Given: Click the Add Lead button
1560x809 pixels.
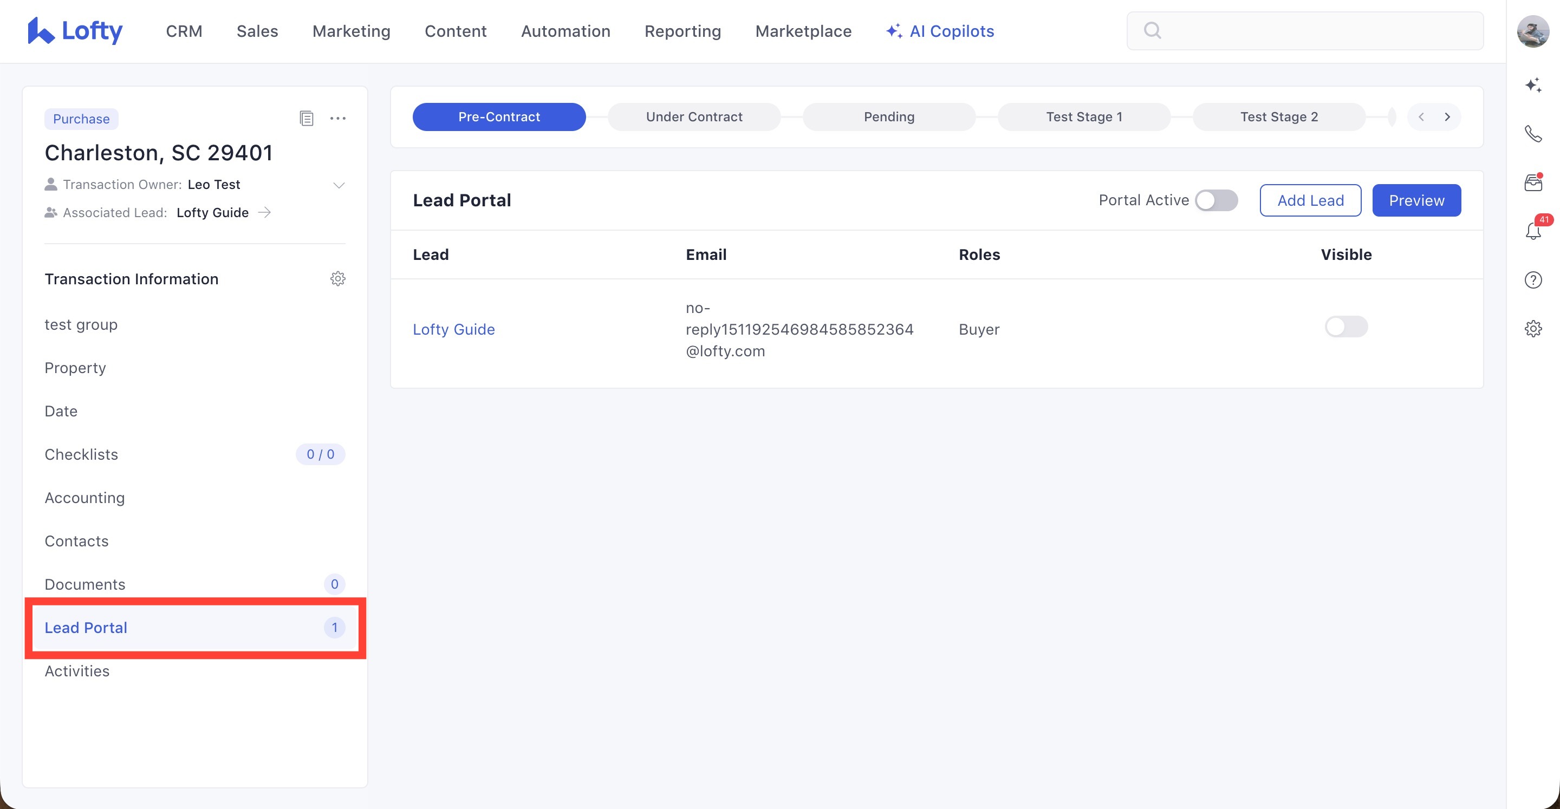Looking at the screenshot, I should pos(1310,200).
